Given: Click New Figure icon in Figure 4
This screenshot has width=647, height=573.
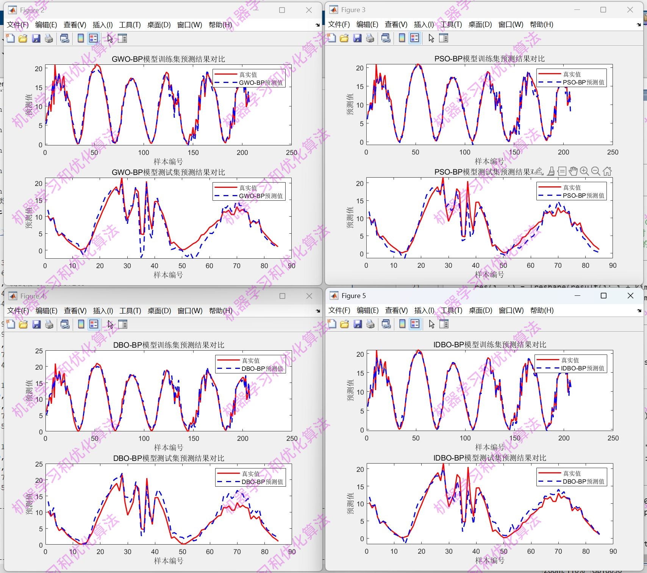Looking at the screenshot, I should click(x=11, y=324).
